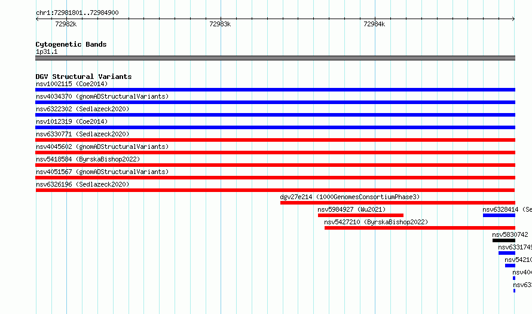
Task: Open the nsv5830742 variant label
Action: [x=510, y=234]
